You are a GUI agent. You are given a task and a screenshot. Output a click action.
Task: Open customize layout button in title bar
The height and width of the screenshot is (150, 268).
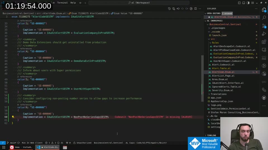coord(252,3)
